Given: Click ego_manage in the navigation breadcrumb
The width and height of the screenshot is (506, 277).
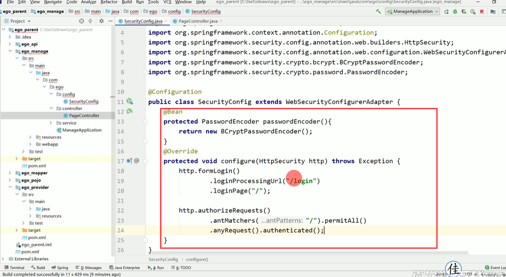Looking at the screenshot, I should (x=47, y=11).
